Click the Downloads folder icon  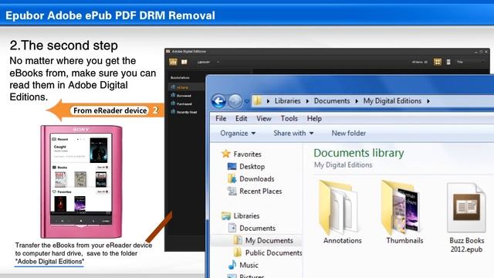click(232, 178)
